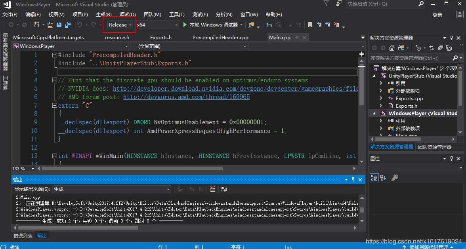Image resolution: width=466 pixels, height=249 pixels.
Task: Click the 登录 sign-in button
Action: point(437,15)
